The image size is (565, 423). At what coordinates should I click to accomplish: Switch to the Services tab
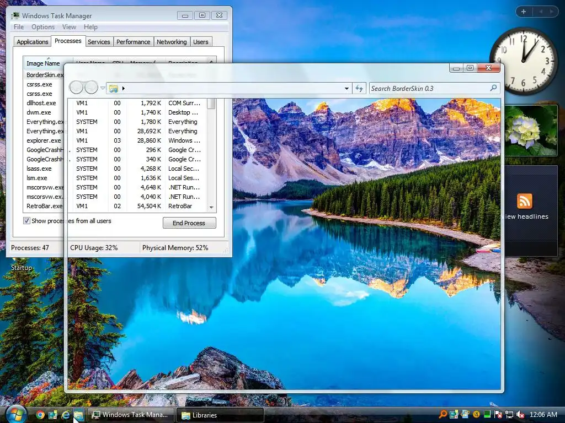tap(99, 42)
